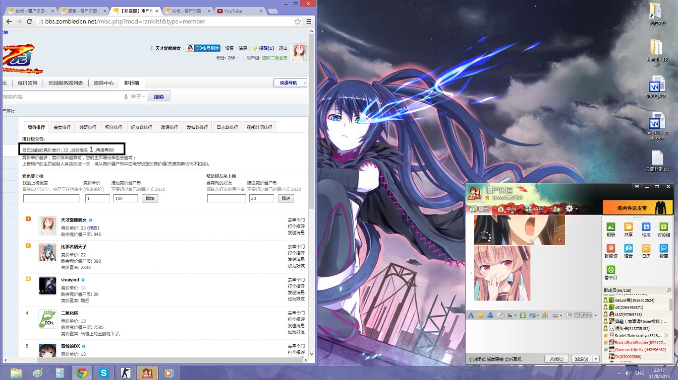Open Paint icon on taskbar

click(38, 373)
